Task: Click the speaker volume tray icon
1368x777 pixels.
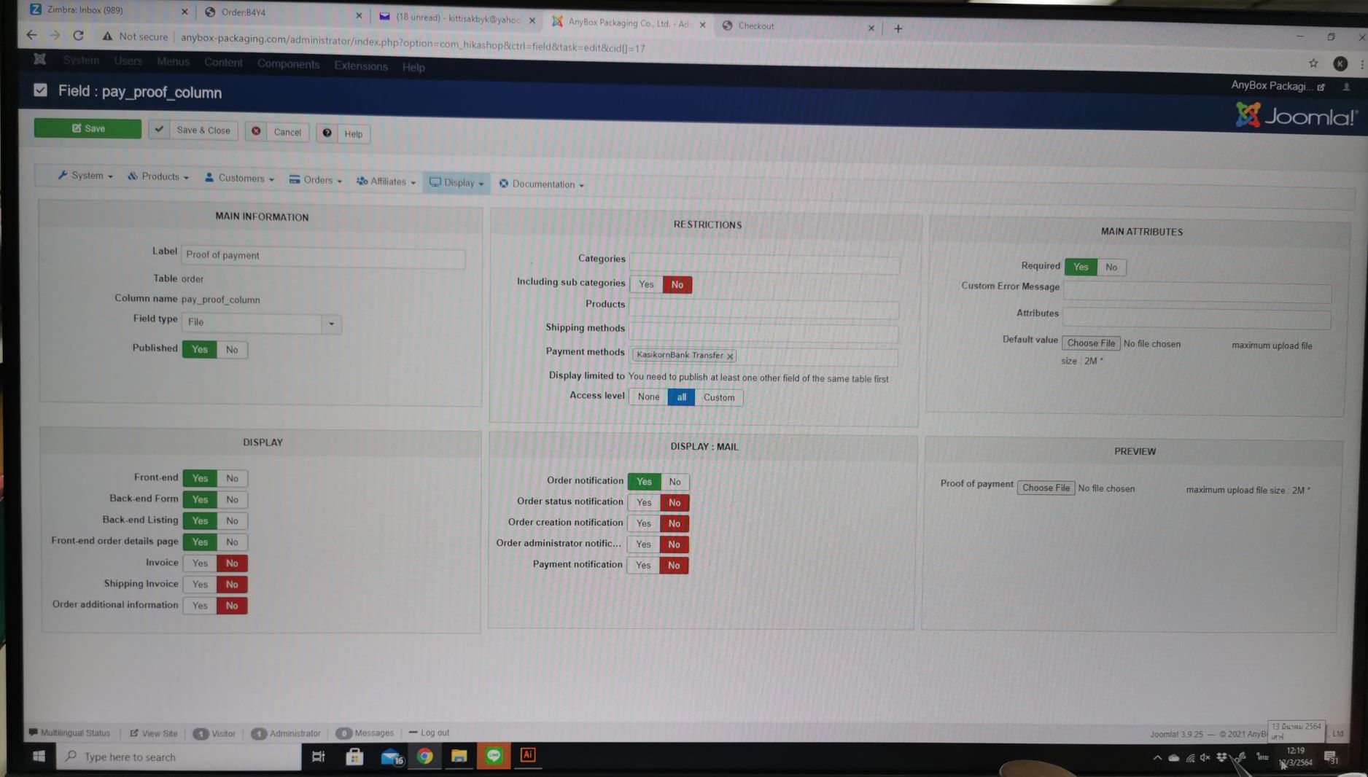Action: tap(1205, 758)
